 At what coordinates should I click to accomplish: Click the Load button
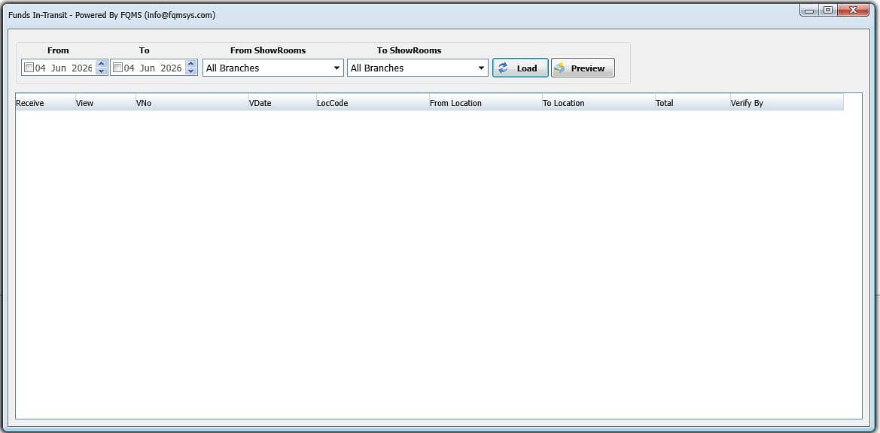(520, 68)
